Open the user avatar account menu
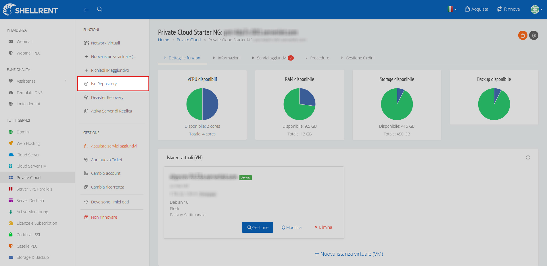The width and height of the screenshot is (547, 266). 536,9
